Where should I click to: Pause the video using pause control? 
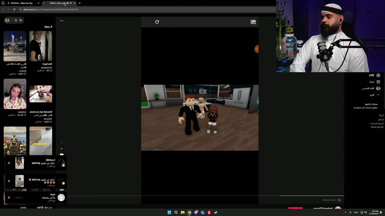point(339,200)
